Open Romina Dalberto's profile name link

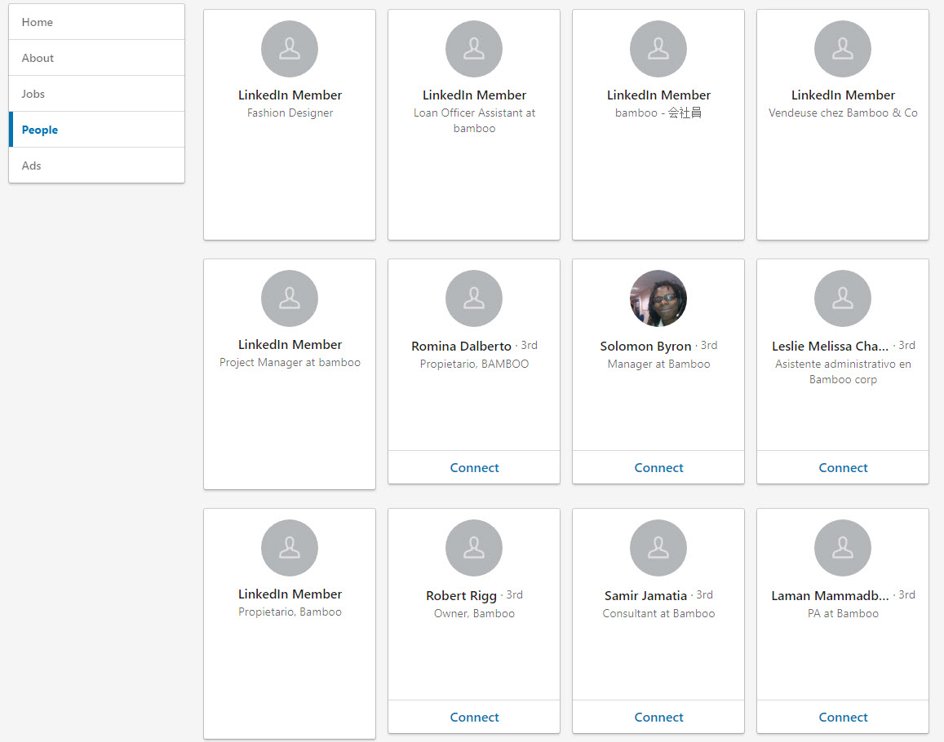[461, 346]
